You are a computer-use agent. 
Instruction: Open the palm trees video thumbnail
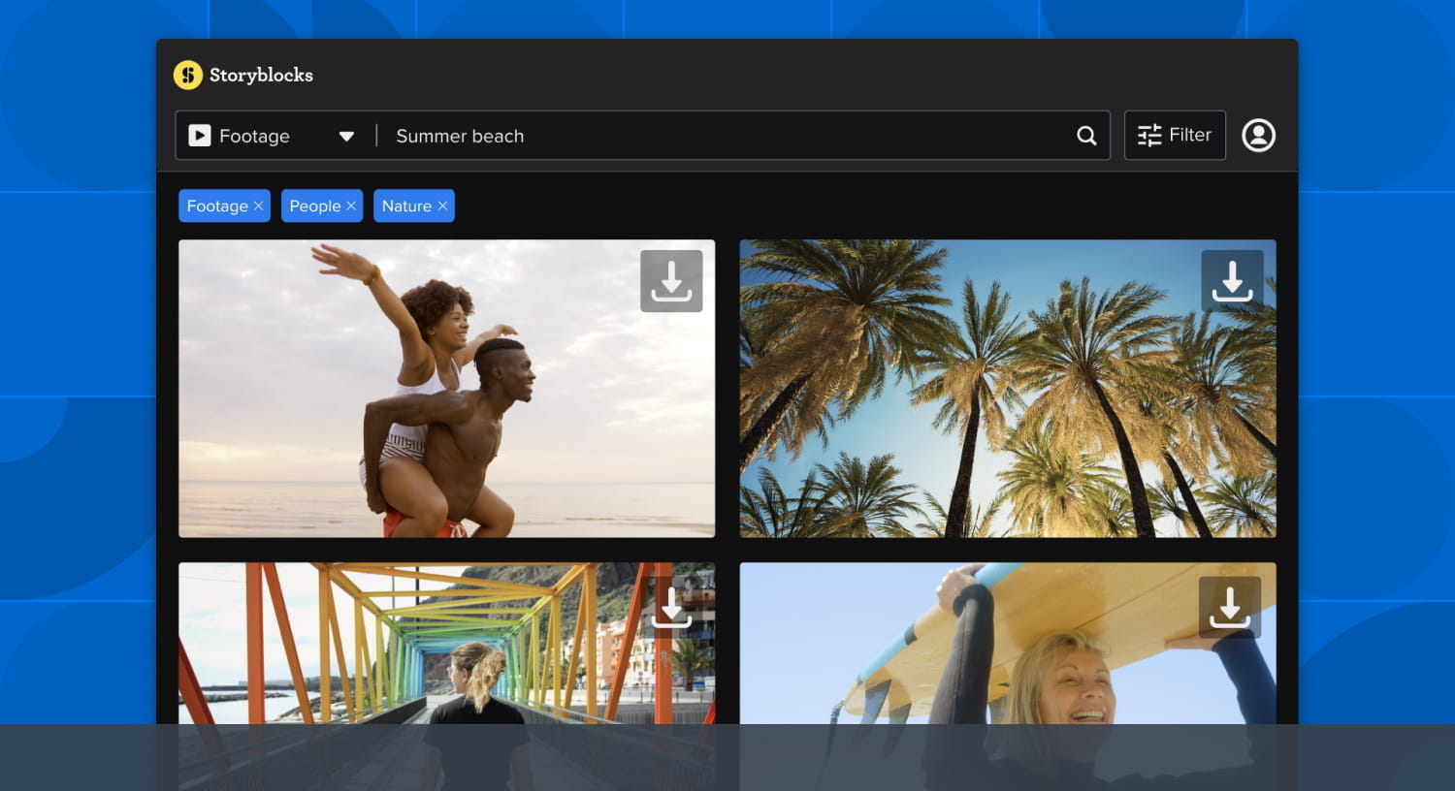(x=970, y=407)
